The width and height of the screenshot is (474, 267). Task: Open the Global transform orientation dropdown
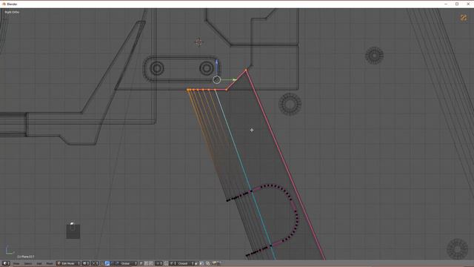coord(128,263)
